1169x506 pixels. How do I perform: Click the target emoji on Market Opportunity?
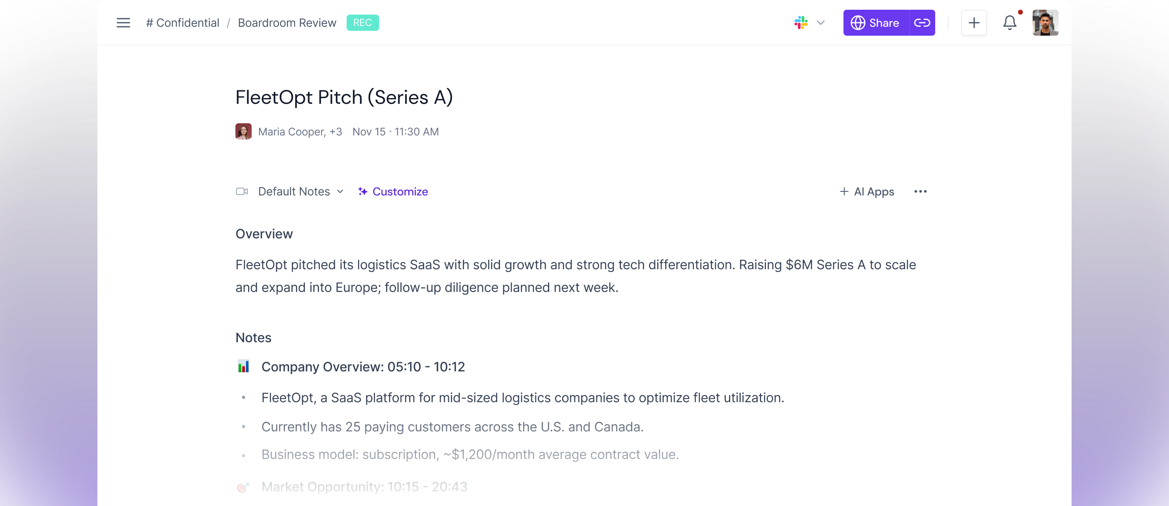tap(244, 487)
